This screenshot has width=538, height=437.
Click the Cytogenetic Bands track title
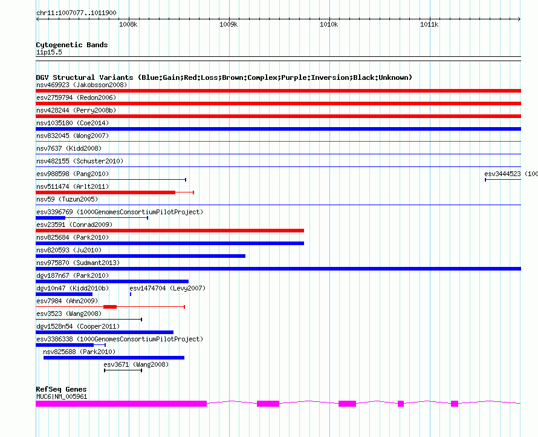[72, 45]
